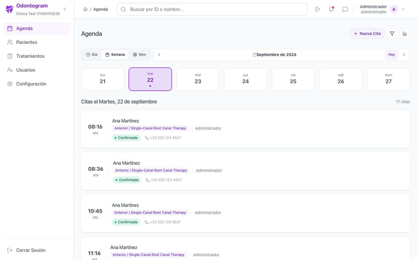Image resolution: width=417 pixels, height=260 pixels.
Task: Collapse the sidebar with the chevron
Action: pyautogui.click(x=65, y=9)
